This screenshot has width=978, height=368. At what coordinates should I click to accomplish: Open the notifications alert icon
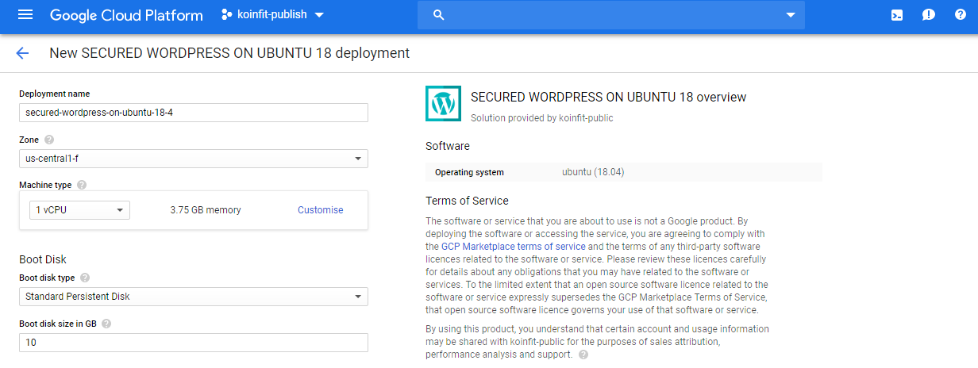(929, 15)
